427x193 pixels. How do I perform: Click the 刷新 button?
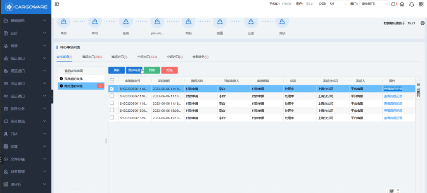click(116, 70)
